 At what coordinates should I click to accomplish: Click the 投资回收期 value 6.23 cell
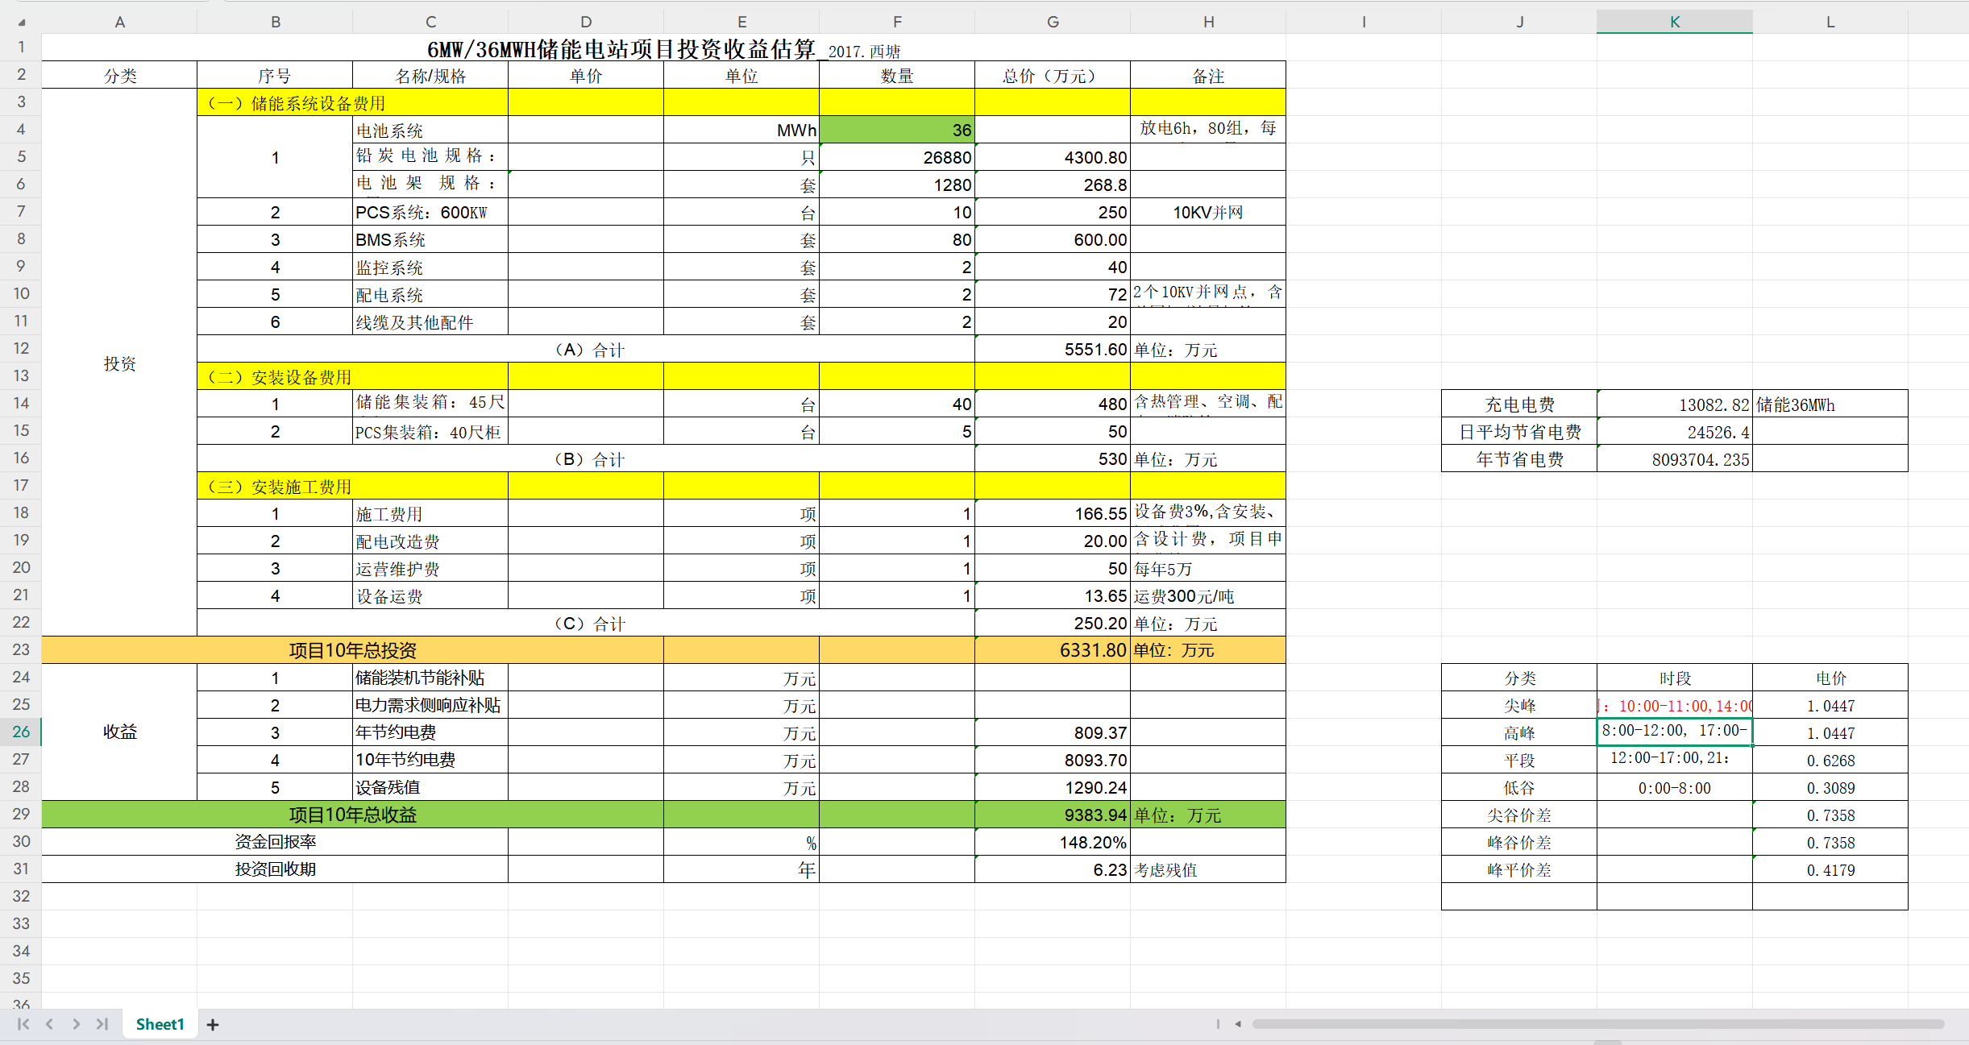(x=1052, y=869)
